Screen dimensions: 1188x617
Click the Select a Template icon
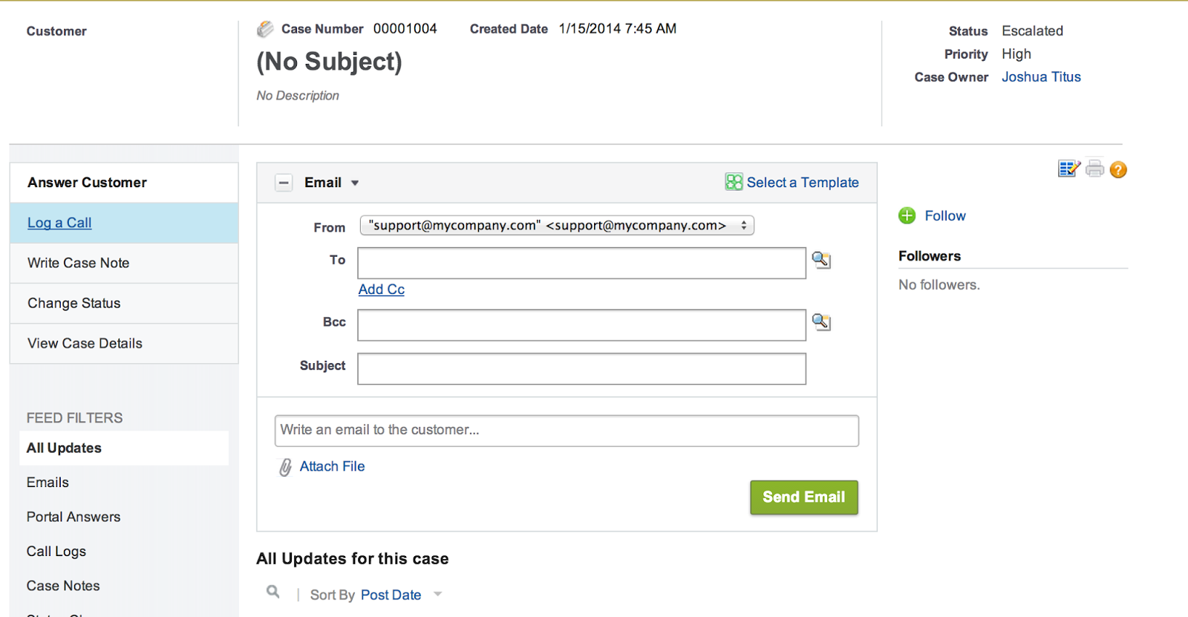click(734, 182)
